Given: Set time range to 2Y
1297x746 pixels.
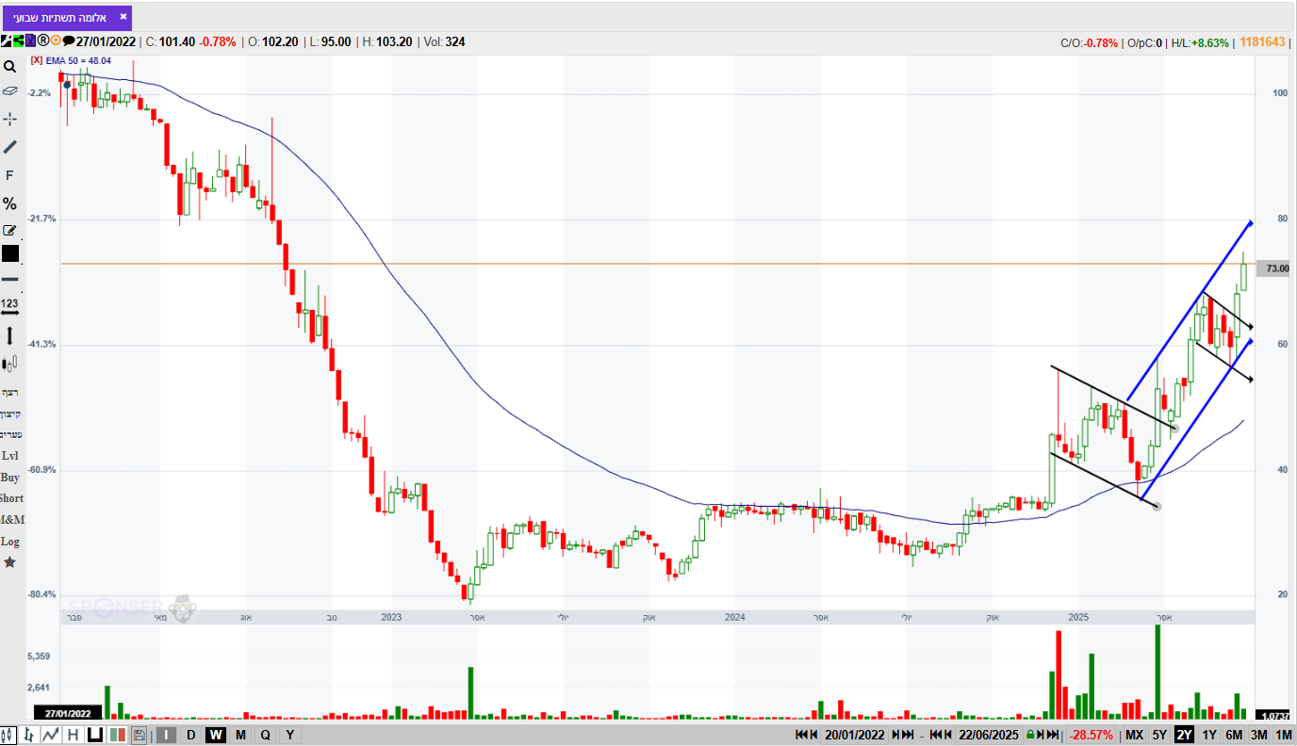Looking at the screenshot, I should click(x=1185, y=735).
